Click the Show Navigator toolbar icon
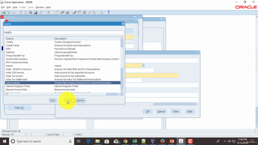 [x=14, y=12]
